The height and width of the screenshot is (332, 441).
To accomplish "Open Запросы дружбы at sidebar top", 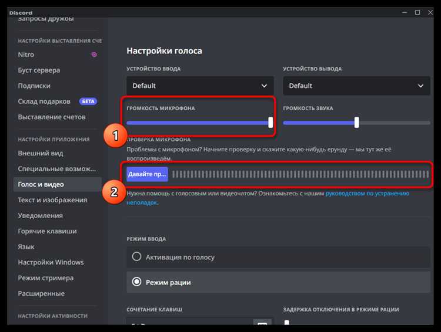I will pos(46,19).
